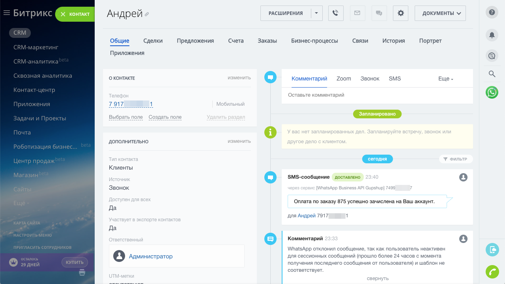Open the blue device sync round icon
This screenshot has width=505, height=284.
coord(492,250)
